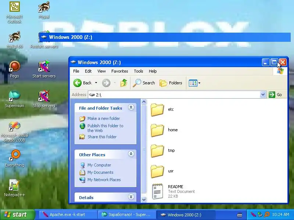Select the home folder
The height and width of the screenshot is (220, 294).
tap(164, 130)
